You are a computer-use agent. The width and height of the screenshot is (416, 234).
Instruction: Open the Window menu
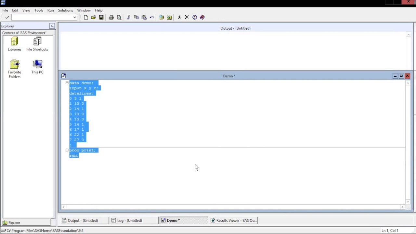click(x=84, y=10)
